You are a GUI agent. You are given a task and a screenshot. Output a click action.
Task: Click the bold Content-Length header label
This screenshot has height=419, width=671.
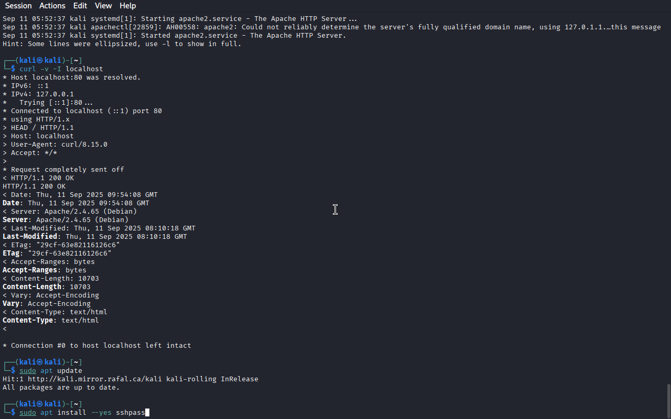tap(32, 287)
